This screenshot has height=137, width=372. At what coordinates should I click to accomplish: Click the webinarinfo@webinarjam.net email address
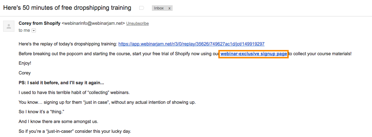tap(93, 23)
